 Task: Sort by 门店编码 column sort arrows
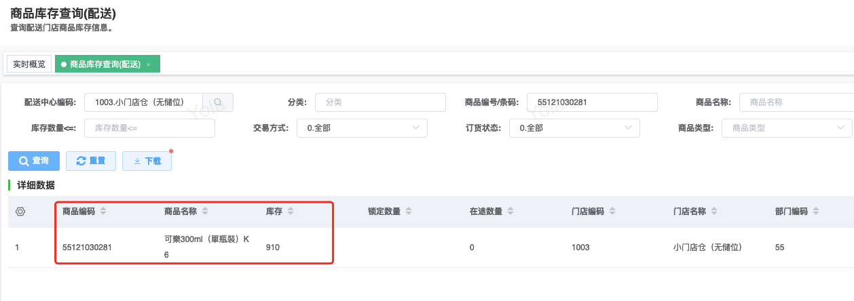click(x=612, y=212)
